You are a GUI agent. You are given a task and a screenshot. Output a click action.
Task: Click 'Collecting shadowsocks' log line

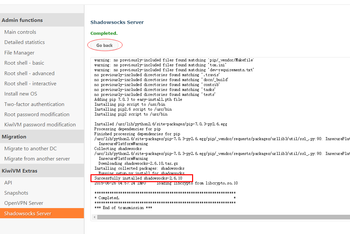coord(118,148)
